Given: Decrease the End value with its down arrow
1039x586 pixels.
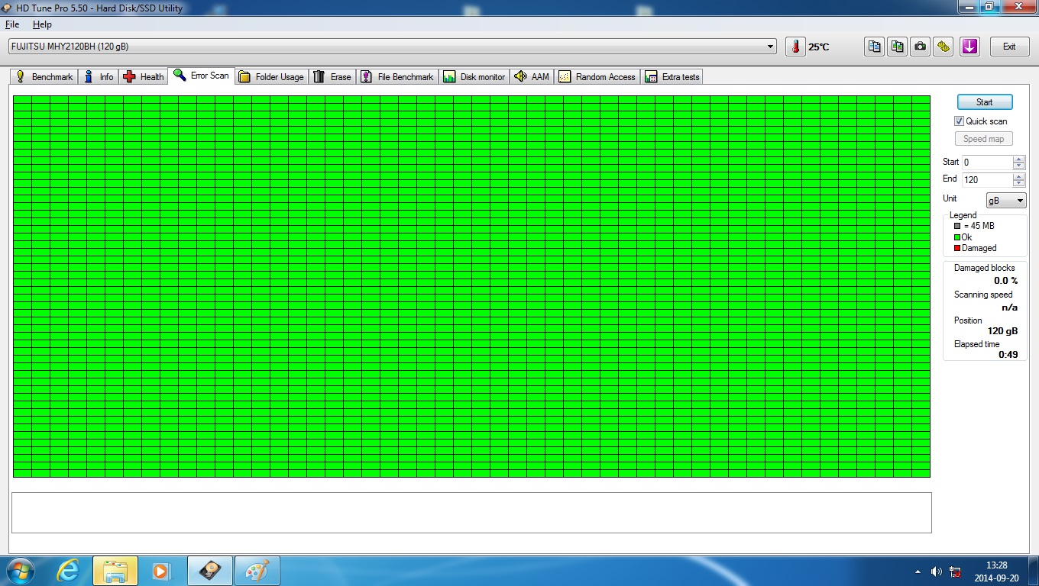Looking at the screenshot, I should coord(1018,183).
